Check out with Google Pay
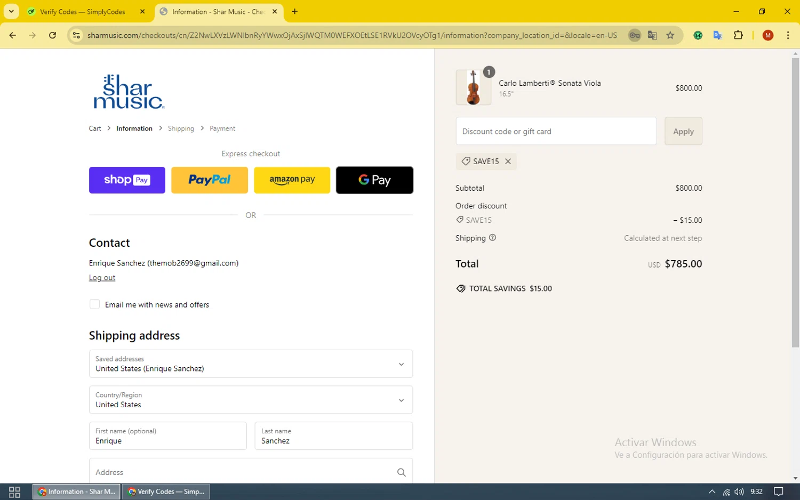This screenshot has width=800, height=500. click(x=374, y=180)
